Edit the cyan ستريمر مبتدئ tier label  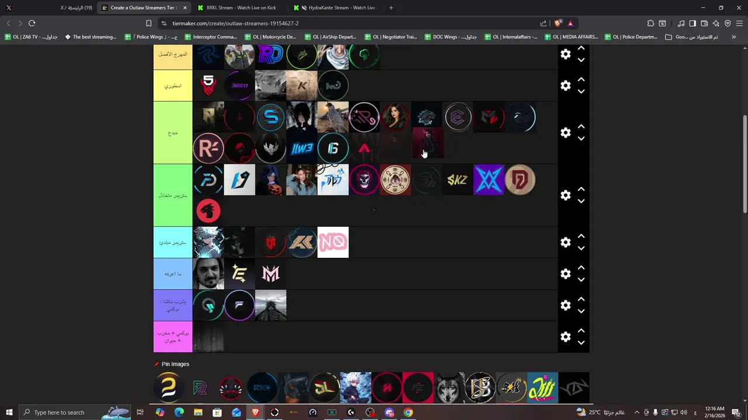pyautogui.click(x=173, y=243)
